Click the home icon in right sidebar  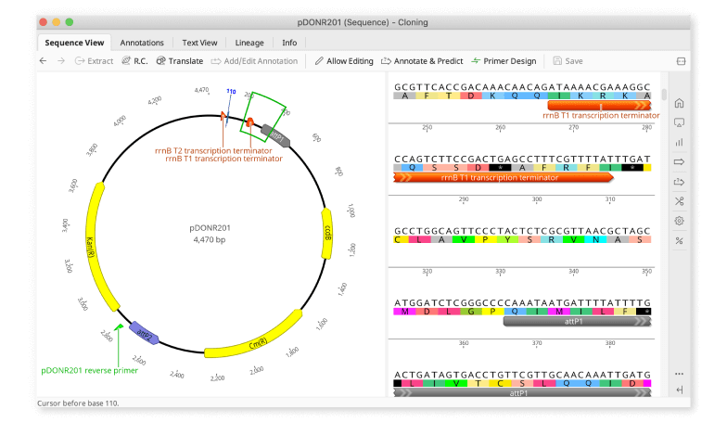(x=679, y=103)
